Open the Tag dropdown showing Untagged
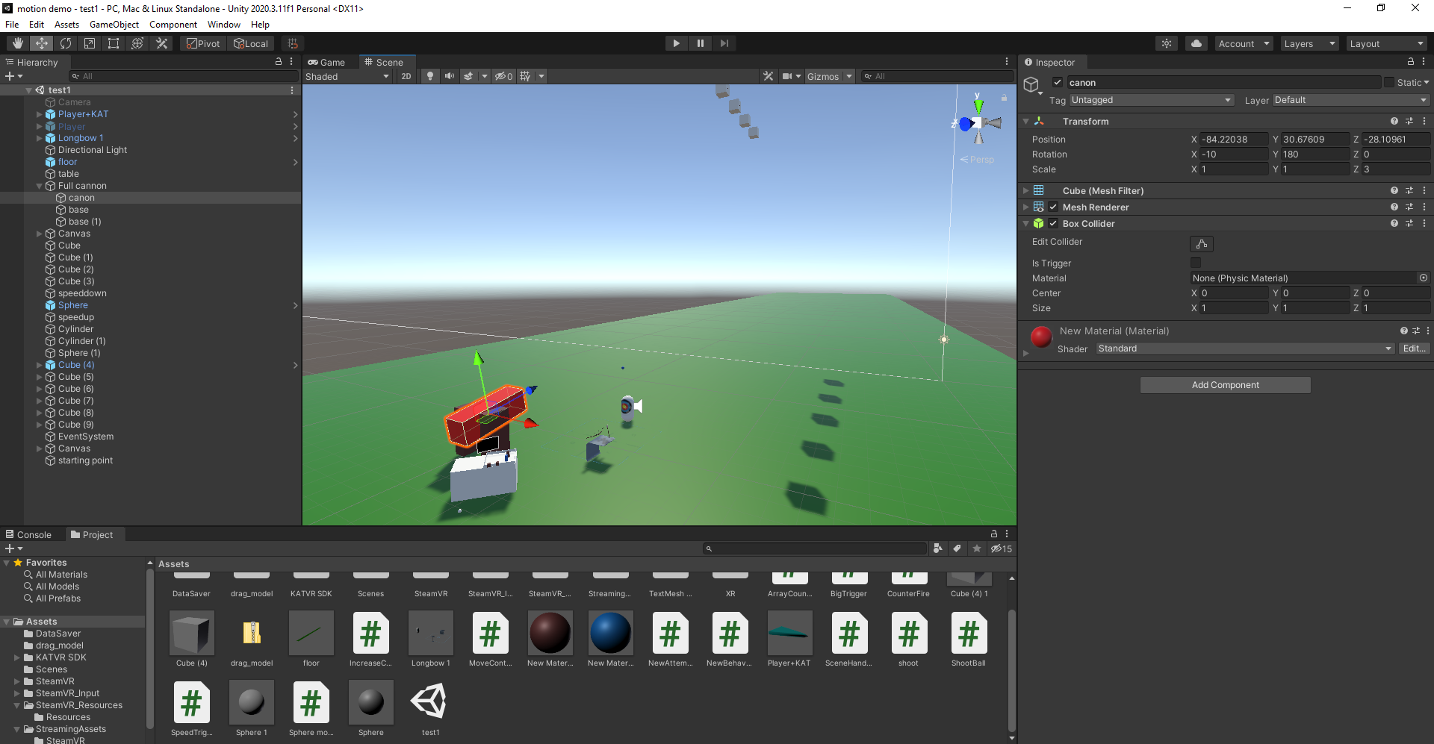The width and height of the screenshot is (1434, 744). coord(1150,100)
